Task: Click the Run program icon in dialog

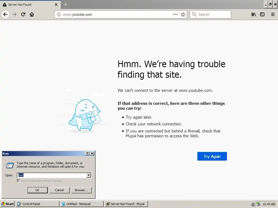Action: (x=10, y=165)
